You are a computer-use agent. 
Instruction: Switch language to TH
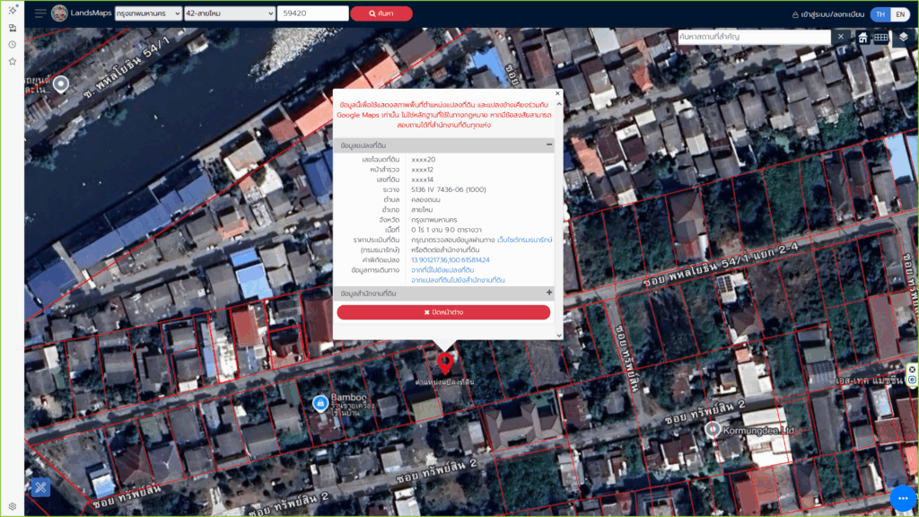click(880, 14)
